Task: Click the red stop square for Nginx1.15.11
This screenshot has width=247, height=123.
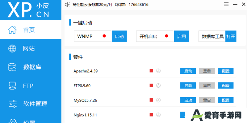Action: [x=151, y=115]
